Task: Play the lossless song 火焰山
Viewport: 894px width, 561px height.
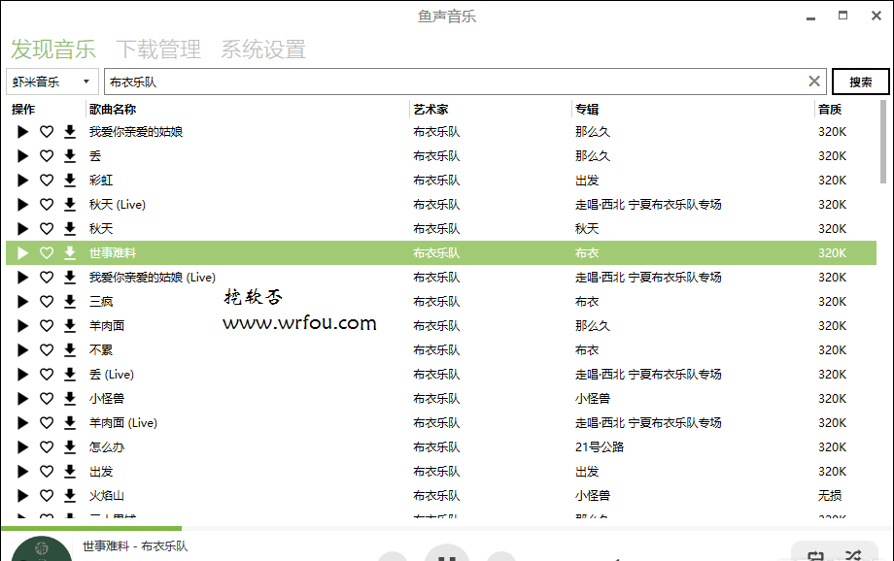Action: point(22,496)
